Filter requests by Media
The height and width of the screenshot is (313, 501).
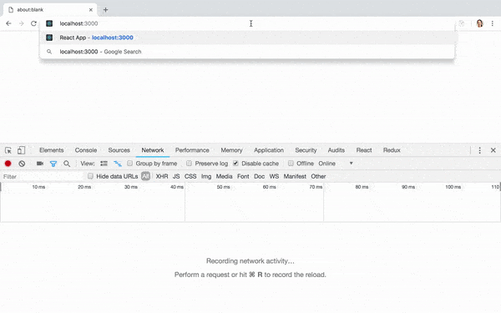pyautogui.click(x=224, y=176)
